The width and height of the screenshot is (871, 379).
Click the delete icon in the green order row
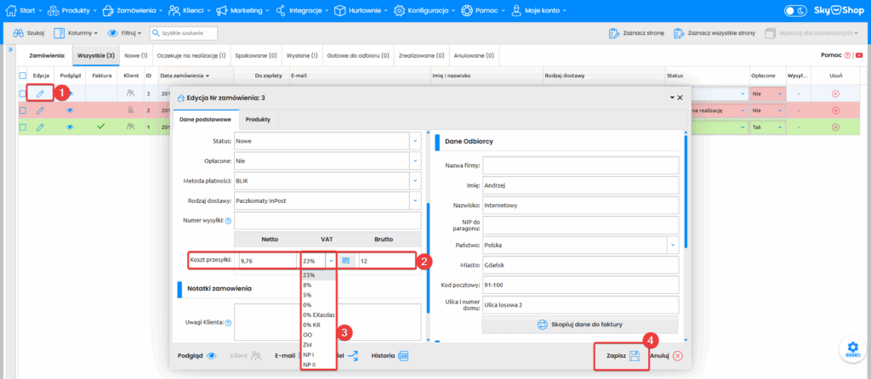point(834,127)
